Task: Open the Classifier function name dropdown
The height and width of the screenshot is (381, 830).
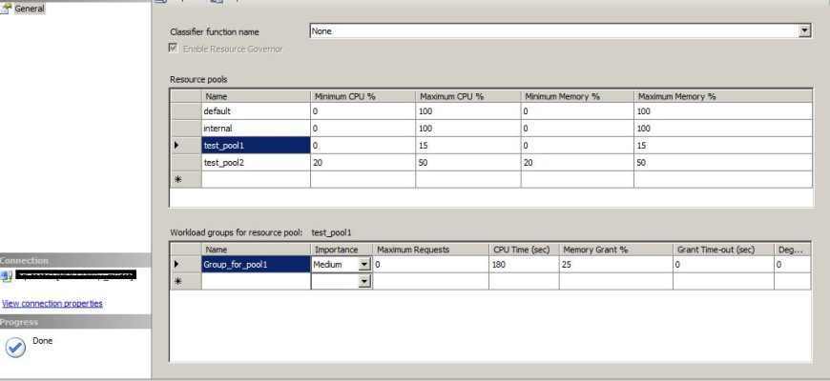Action: click(804, 31)
